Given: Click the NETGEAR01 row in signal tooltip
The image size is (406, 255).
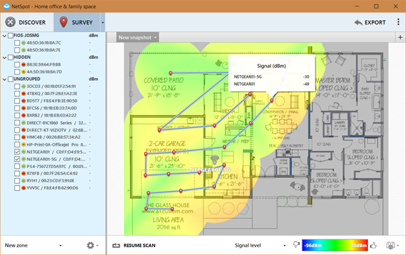Looking at the screenshot, I should 271,84.
